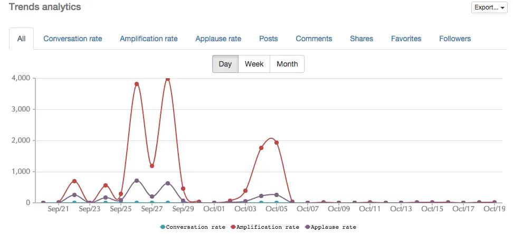
Task: Select the Favorites tab
Action: click(x=406, y=39)
